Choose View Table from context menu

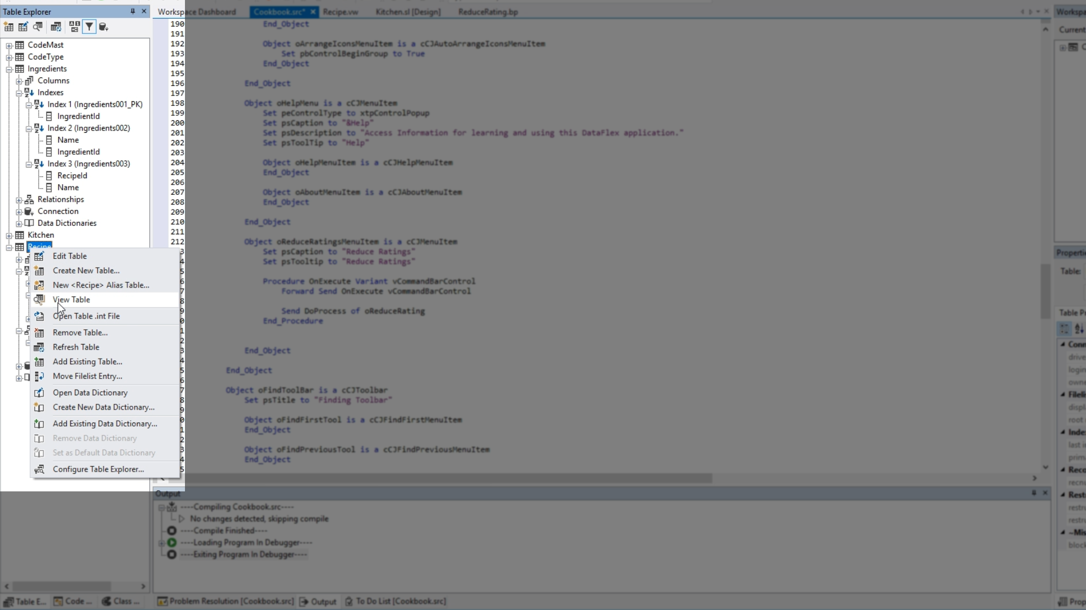71,299
